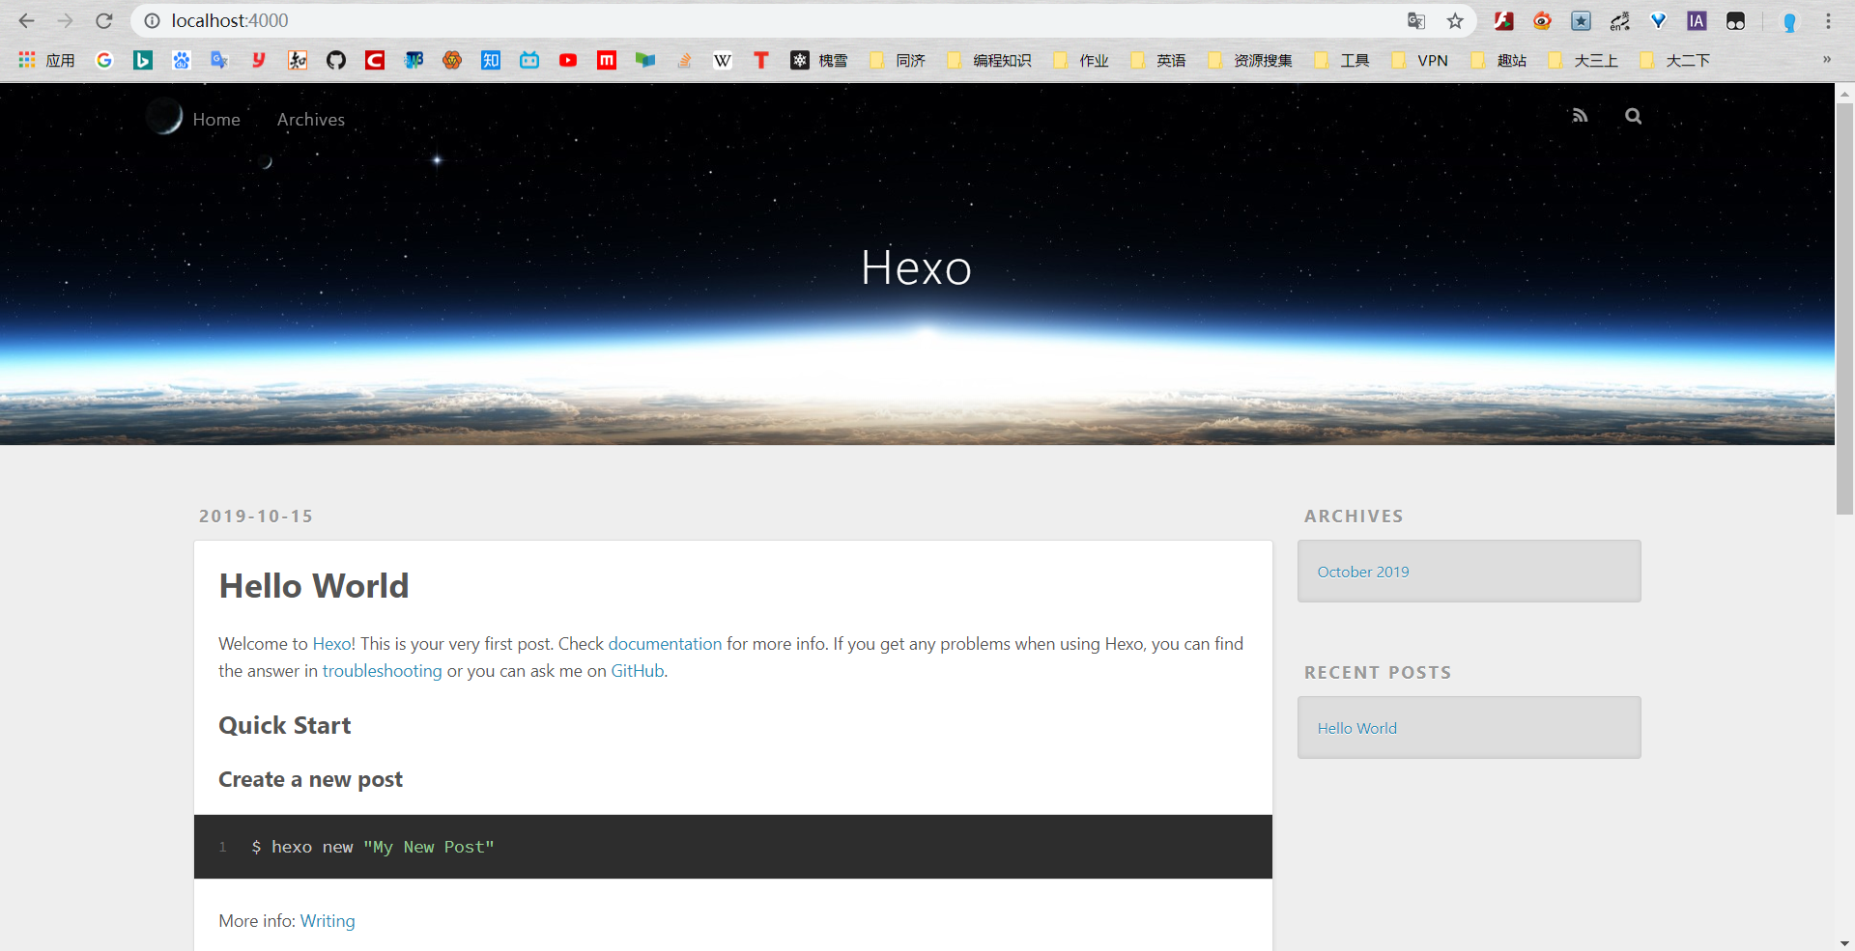Open the Chrome three-dot menu
The image size is (1855, 951).
point(1828,21)
